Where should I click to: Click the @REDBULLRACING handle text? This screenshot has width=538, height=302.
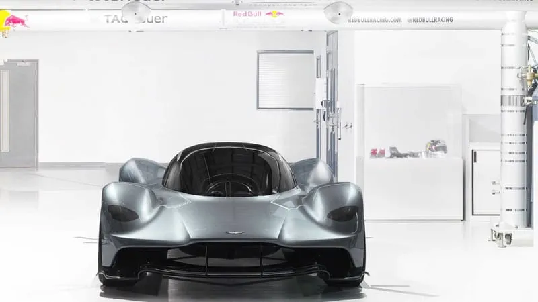tap(430, 20)
